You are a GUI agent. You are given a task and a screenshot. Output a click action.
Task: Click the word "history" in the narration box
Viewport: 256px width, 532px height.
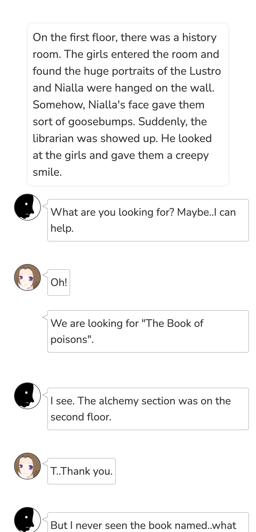[199, 37]
